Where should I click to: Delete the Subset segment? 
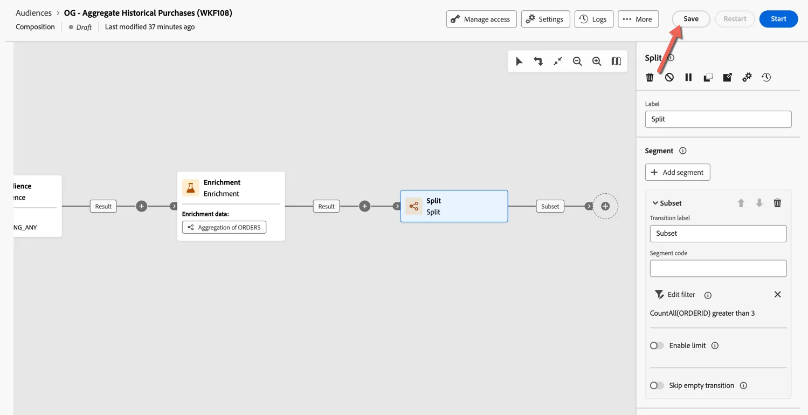click(x=777, y=203)
